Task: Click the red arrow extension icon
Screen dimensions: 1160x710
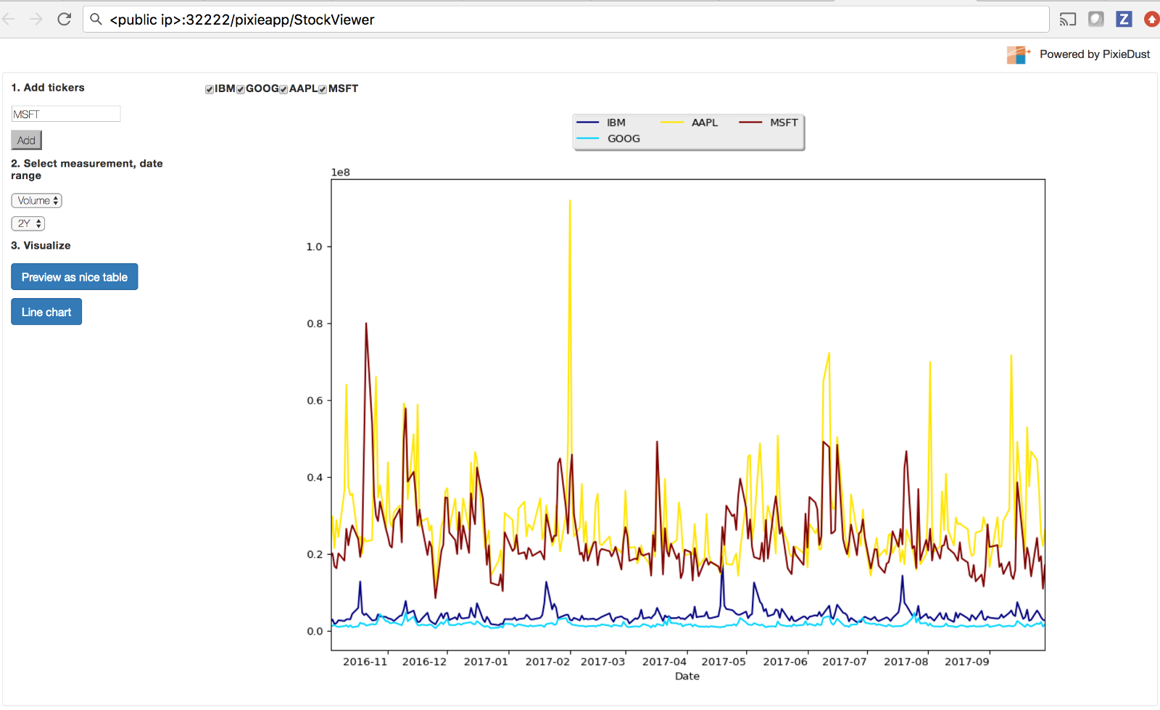Action: (1152, 19)
